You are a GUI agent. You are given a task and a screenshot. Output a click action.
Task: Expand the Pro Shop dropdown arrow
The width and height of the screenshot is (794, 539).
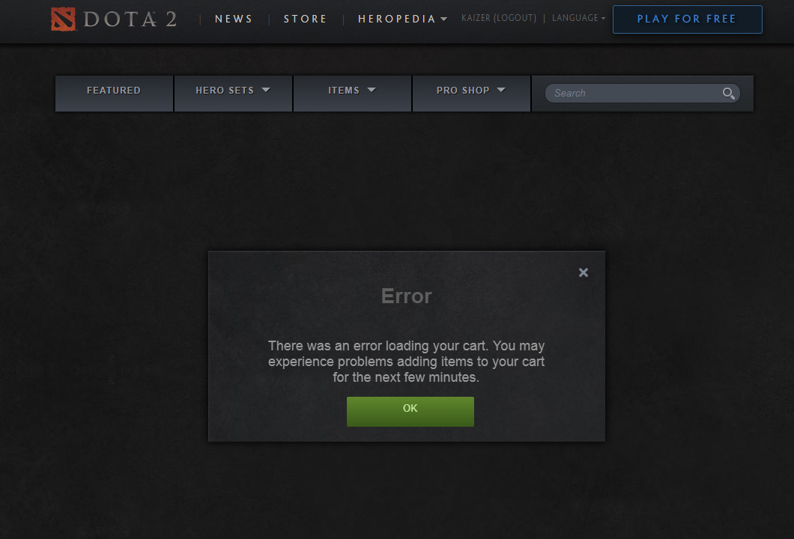pos(501,90)
